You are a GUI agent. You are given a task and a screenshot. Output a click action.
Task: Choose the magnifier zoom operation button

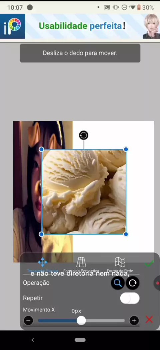(x=118, y=283)
